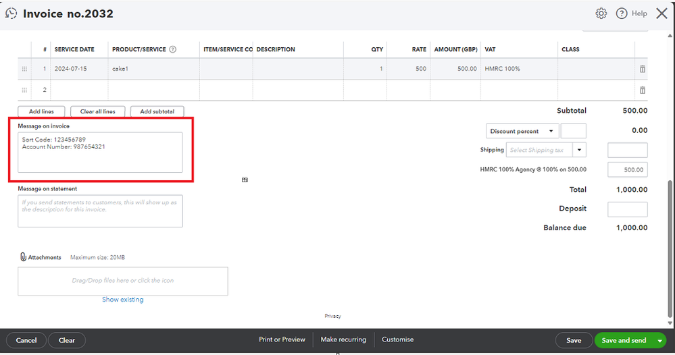Click the VAT cell 'HMRC 100%'
This screenshot has height=355, width=675.
point(519,69)
